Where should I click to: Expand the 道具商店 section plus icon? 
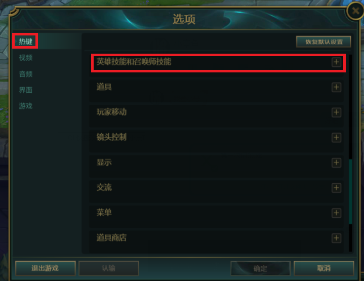coord(336,238)
